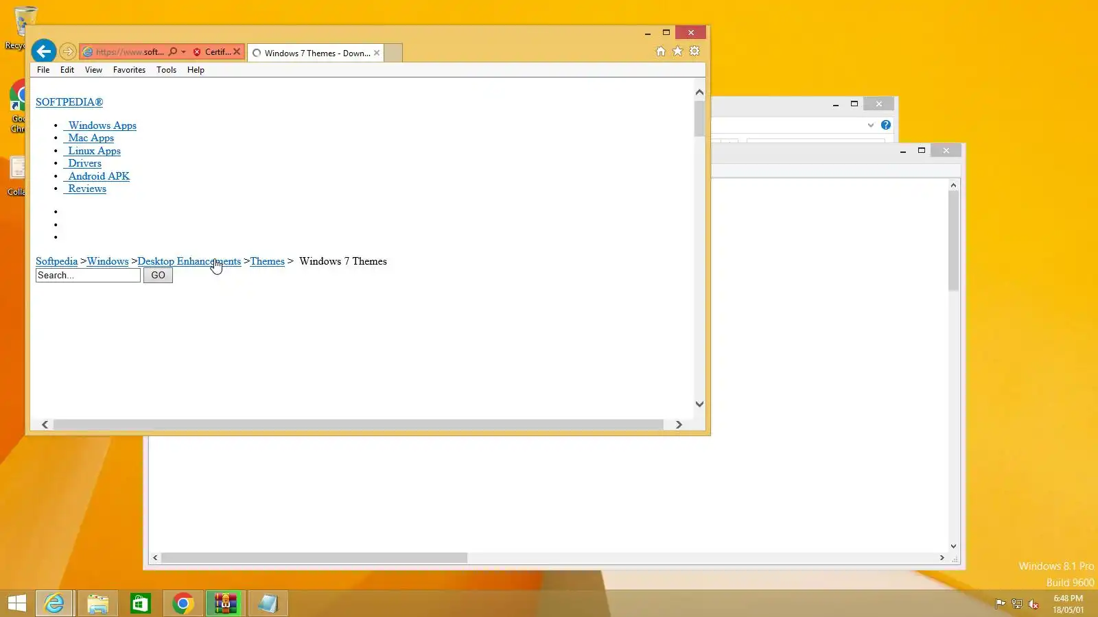Screen dimensions: 1098x617
Task: Open Favorites with the star icon
Action: [x=677, y=51]
